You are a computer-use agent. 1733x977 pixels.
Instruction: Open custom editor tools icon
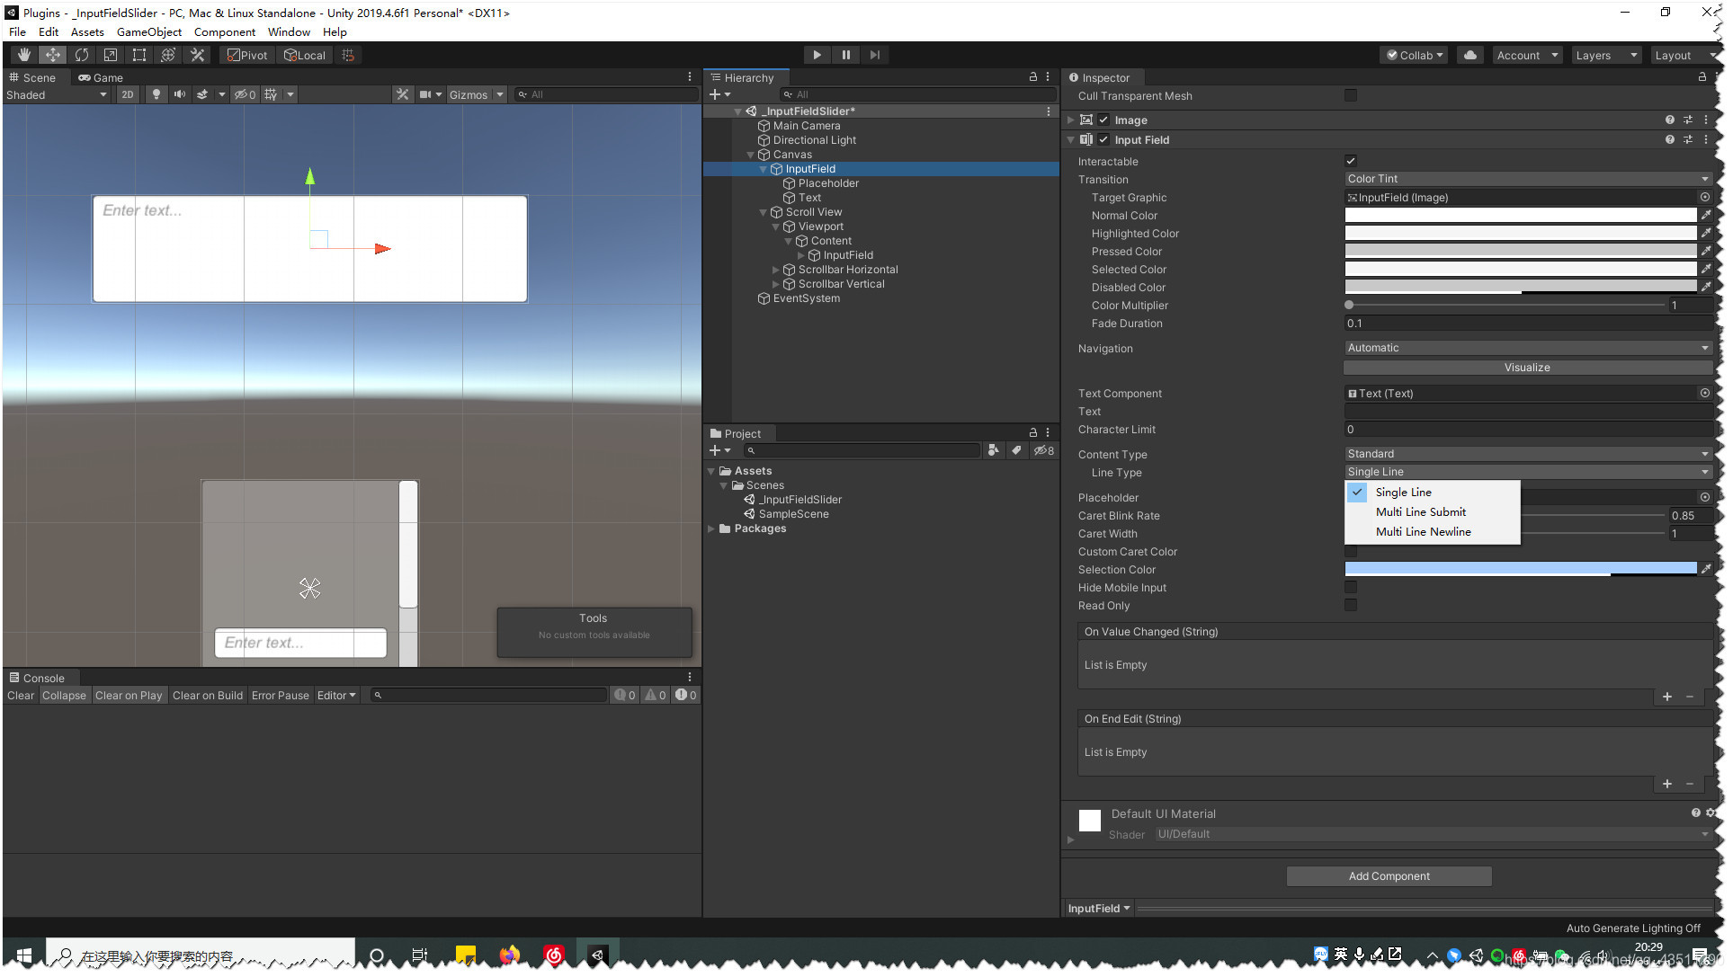click(x=197, y=55)
